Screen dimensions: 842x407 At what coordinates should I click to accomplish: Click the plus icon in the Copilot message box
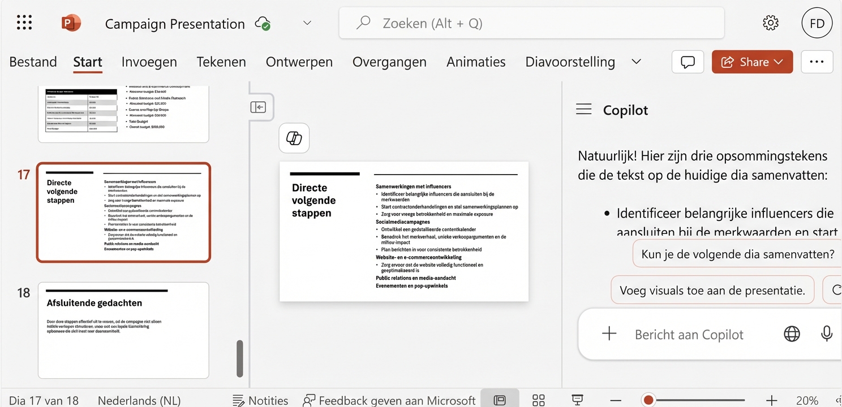[x=609, y=334]
